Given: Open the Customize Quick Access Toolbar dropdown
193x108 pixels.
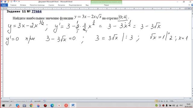Looking at the screenshot, I should coord(19,1).
